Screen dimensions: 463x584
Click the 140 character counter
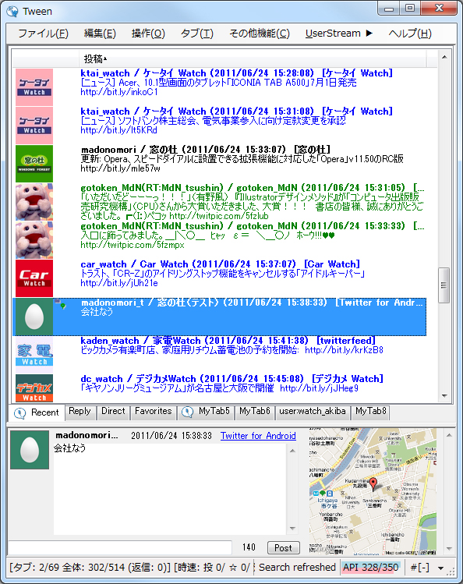point(249,547)
